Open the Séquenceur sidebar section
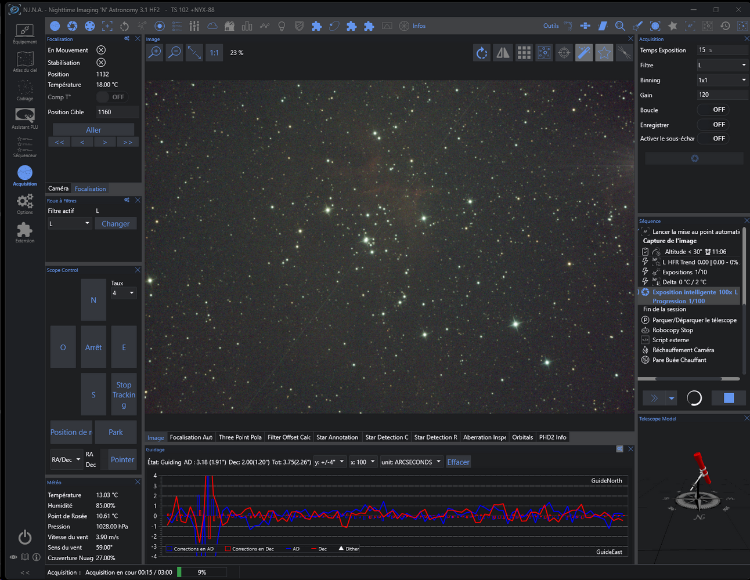750x580 pixels. (x=25, y=147)
